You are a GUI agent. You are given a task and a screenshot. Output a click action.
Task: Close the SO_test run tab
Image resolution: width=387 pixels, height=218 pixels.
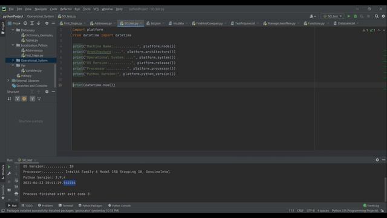tap(35, 160)
